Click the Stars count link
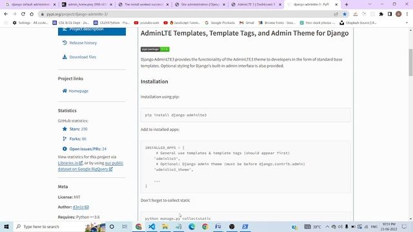The width and height of the screenshot is (413, 232). click(x=79, y=129)
